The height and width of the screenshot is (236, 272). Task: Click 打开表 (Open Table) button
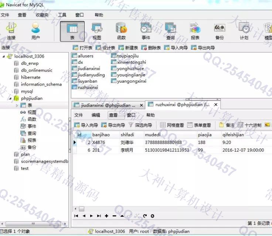(x=82, y=48)
